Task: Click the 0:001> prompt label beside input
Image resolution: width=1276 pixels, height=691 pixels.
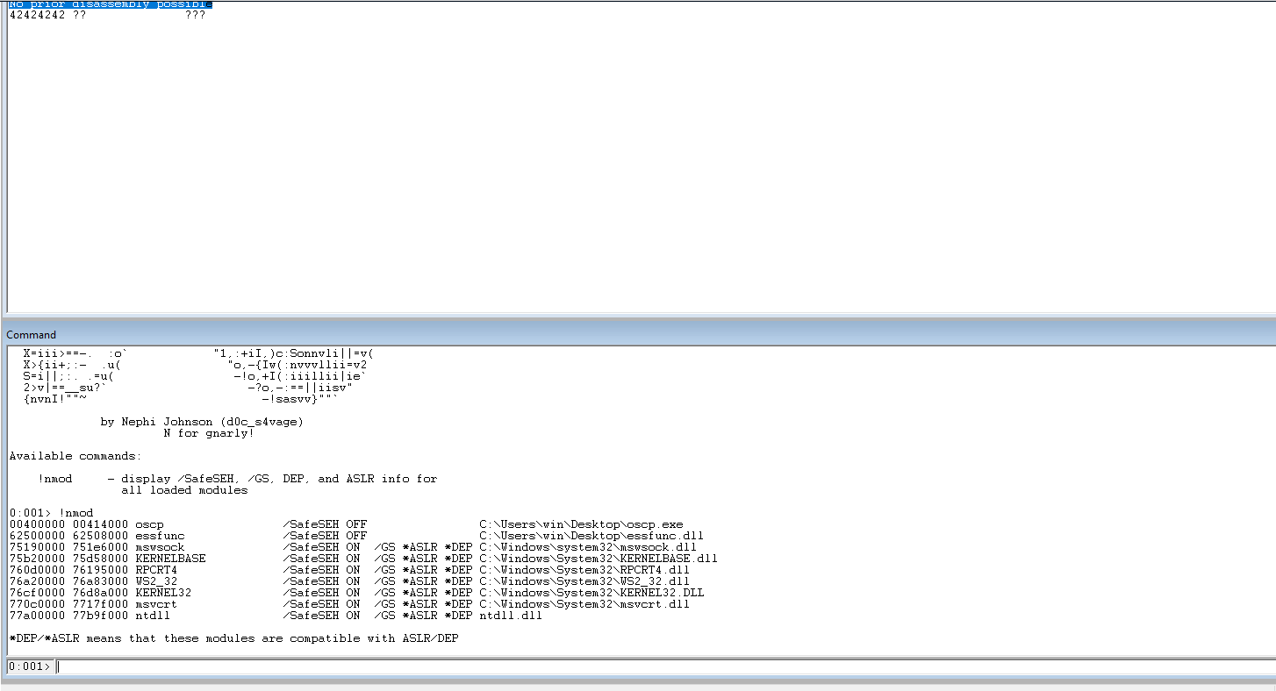Action: coord(30,666)
